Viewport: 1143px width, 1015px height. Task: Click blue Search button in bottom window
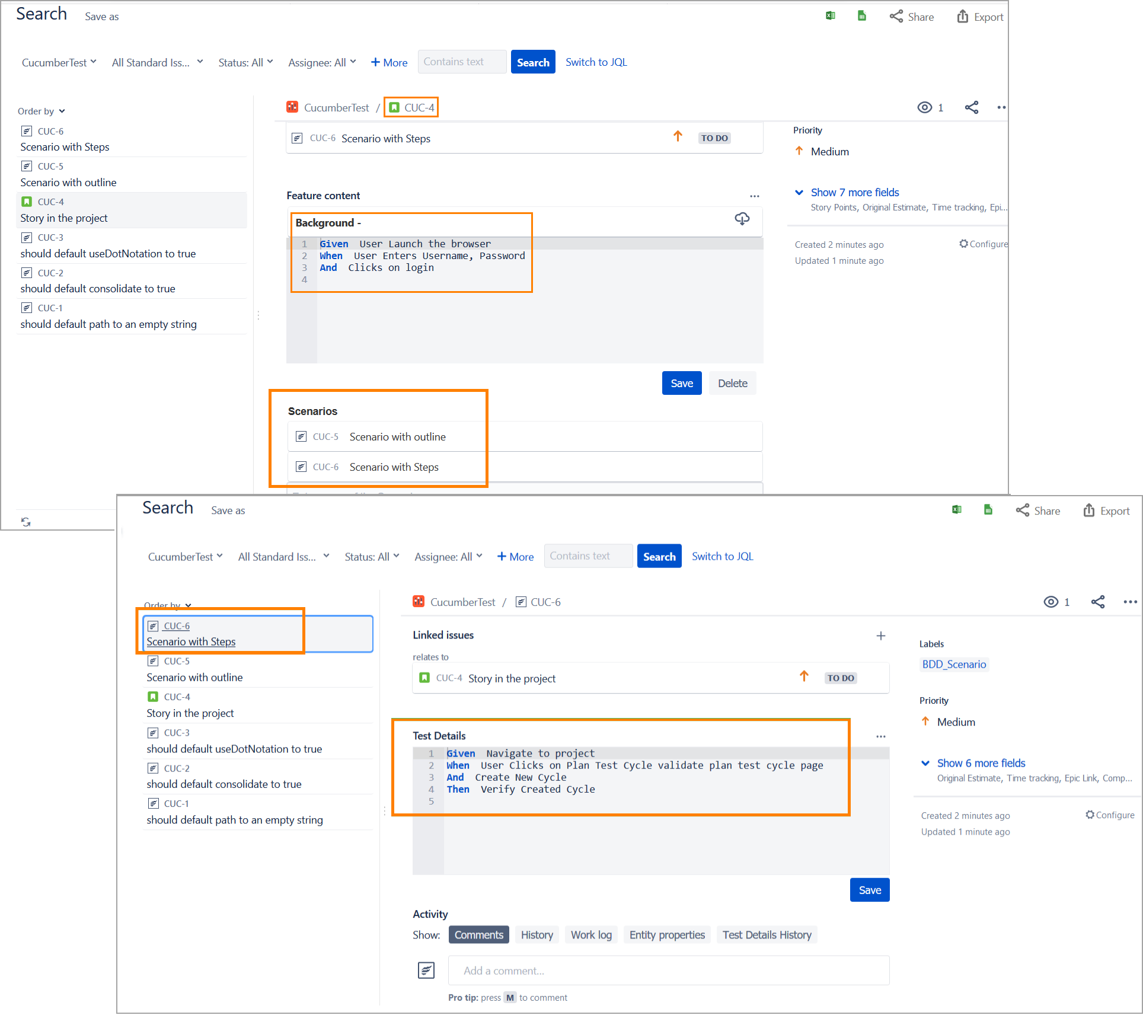pos(659,556)
